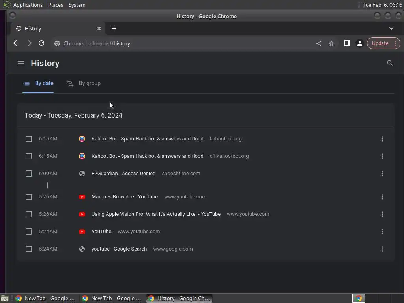This screenshot has height=303, width=404.
Task: Tick the E2Guardian Access Denied checkbox
Action: [x=29, y=174]
